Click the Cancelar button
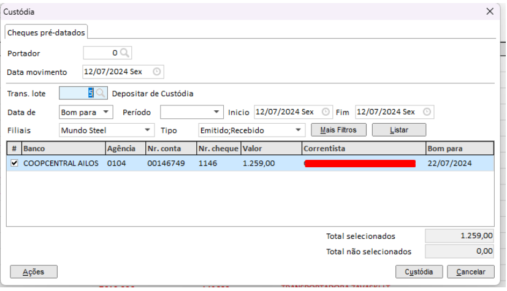The image size is (507, 291). [x=471, y=272]
